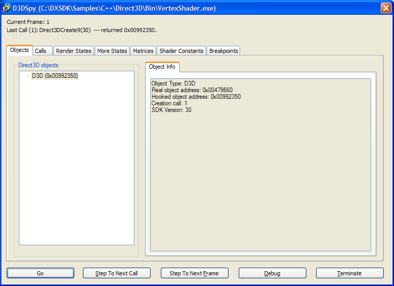Close the D3DSpy window
The image size is (394, 286).
386,8
